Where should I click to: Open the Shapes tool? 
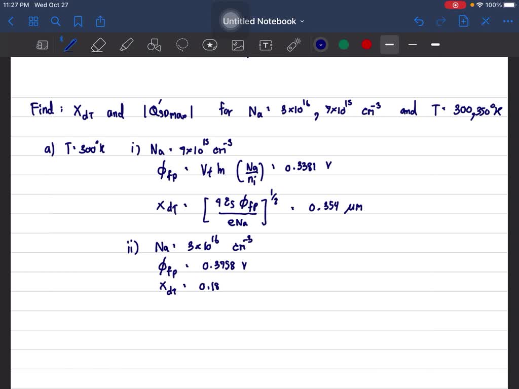coord(154,45)
